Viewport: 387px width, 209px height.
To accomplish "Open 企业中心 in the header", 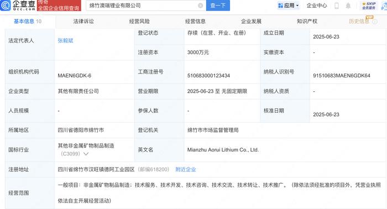I will click(317, 6).
